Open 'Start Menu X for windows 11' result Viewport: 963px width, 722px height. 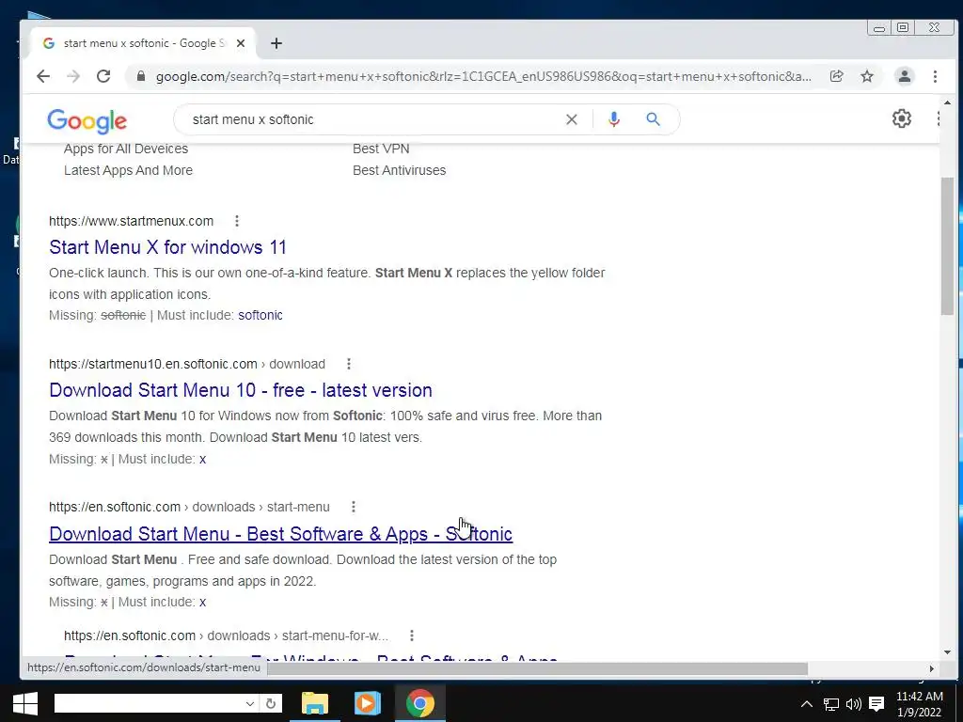(x=167, y=247)
